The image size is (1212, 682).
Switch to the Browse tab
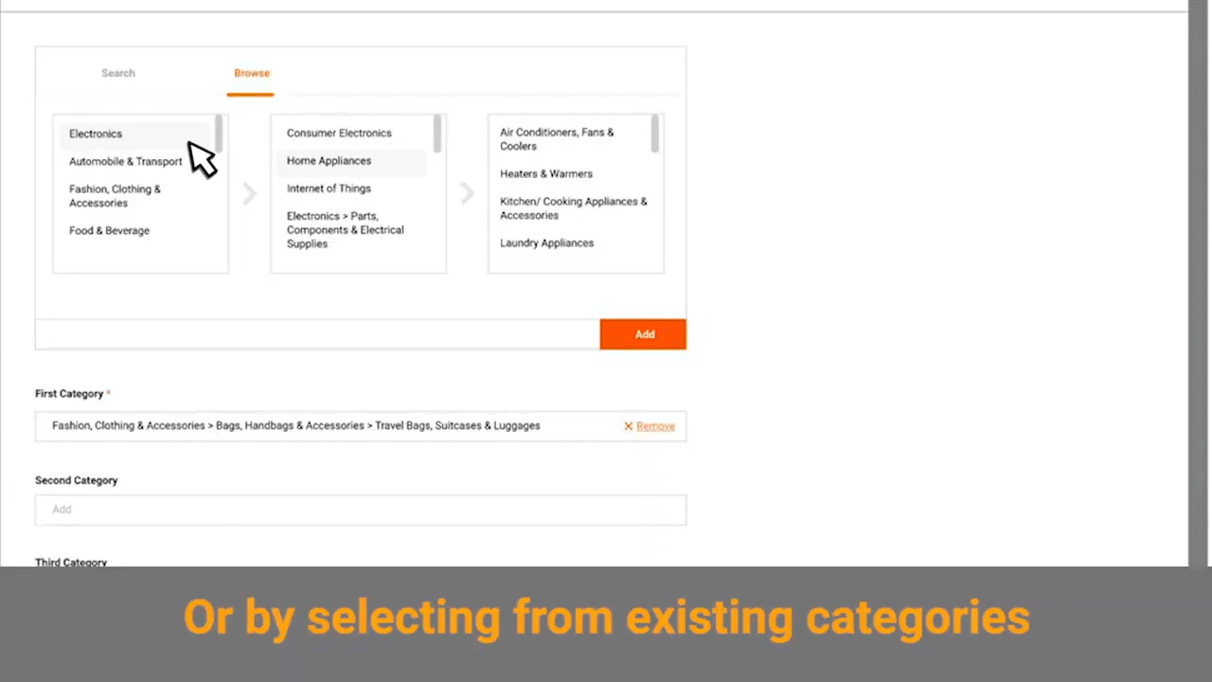[x=251, y=73]
